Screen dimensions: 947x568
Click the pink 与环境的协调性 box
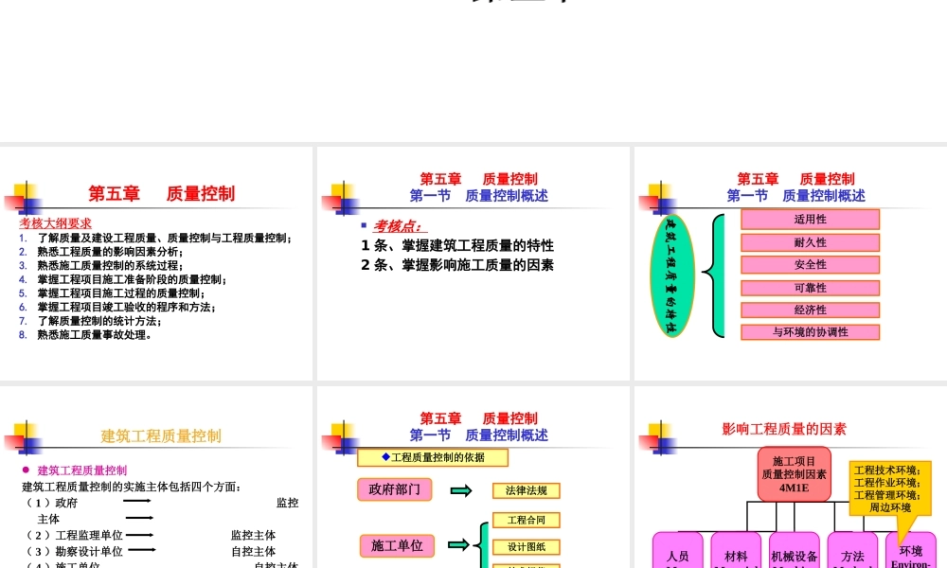click(810, 332)
